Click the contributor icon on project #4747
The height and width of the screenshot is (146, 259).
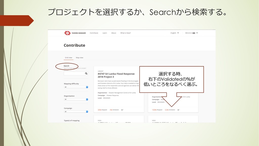coord(122,110)
